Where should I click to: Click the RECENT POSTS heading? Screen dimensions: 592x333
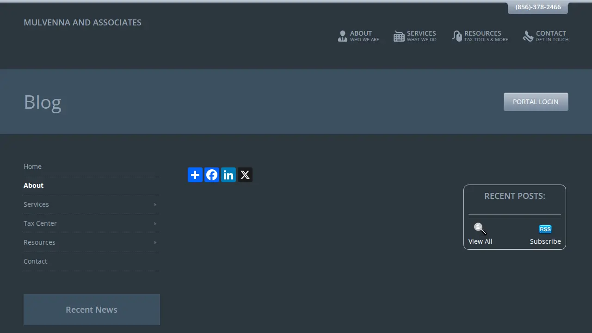[515, 196]
